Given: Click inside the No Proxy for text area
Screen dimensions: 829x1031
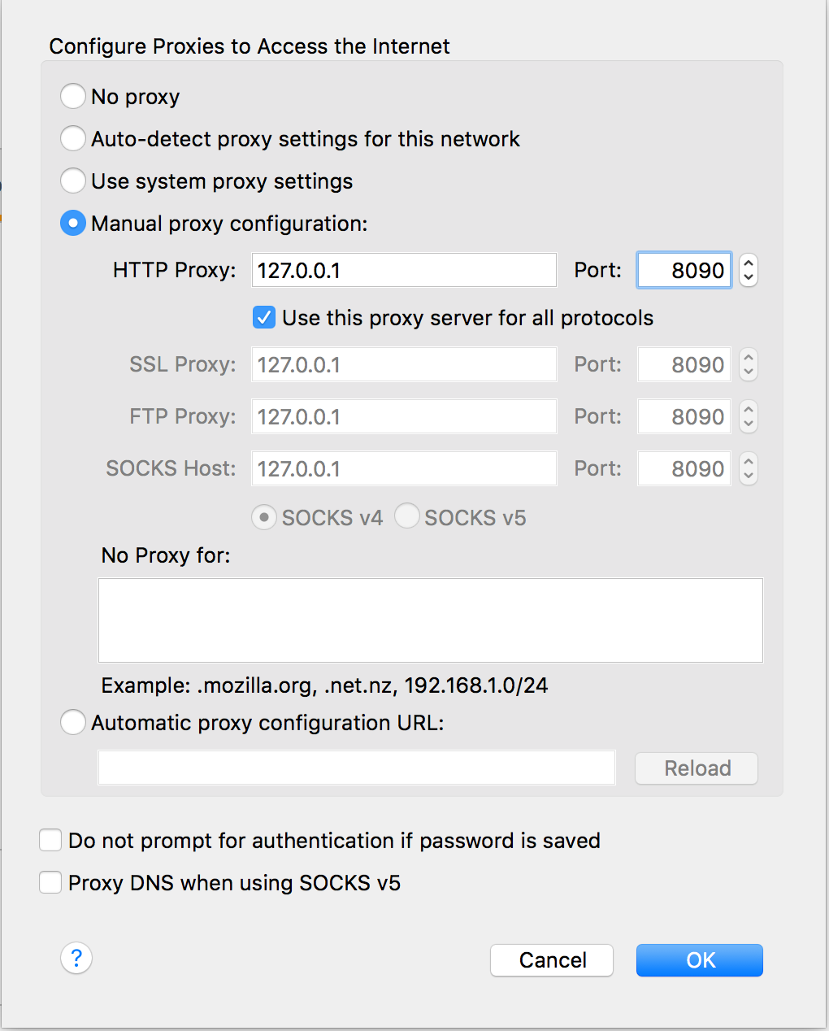Looking at the screenshot, I should tap(431, 620).
